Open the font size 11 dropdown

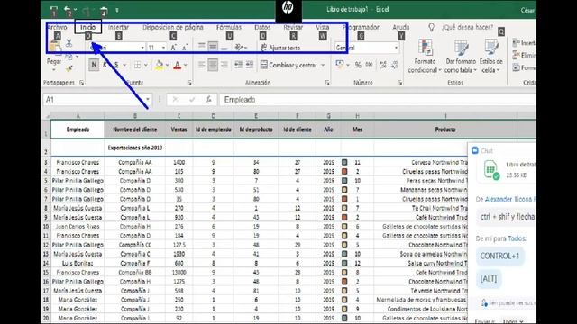point(163,48)
